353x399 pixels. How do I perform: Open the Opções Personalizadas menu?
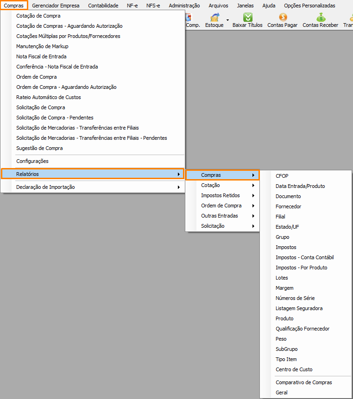point(309,6)
